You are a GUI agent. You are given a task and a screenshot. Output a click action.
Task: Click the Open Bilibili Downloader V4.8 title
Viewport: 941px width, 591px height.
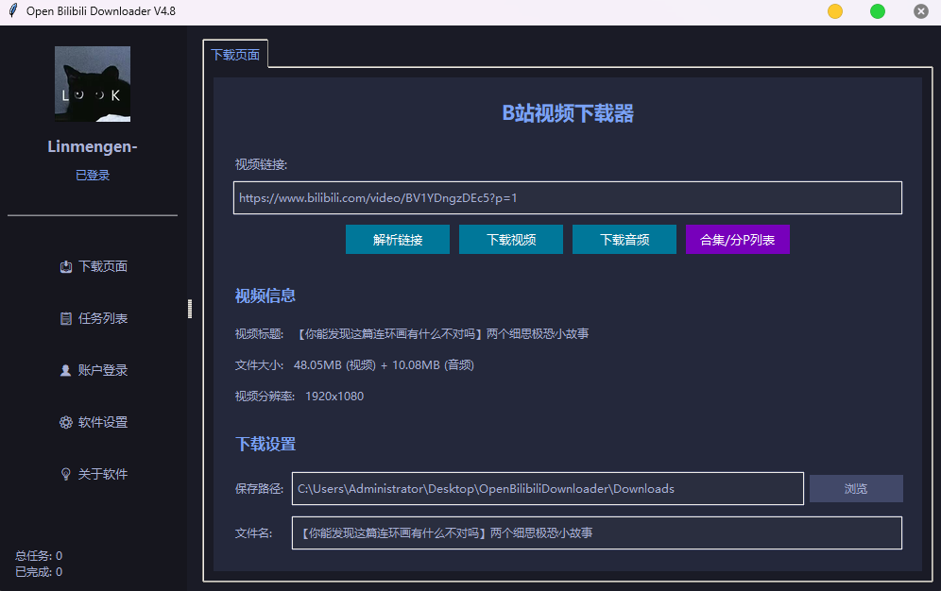tap(101, 11)
